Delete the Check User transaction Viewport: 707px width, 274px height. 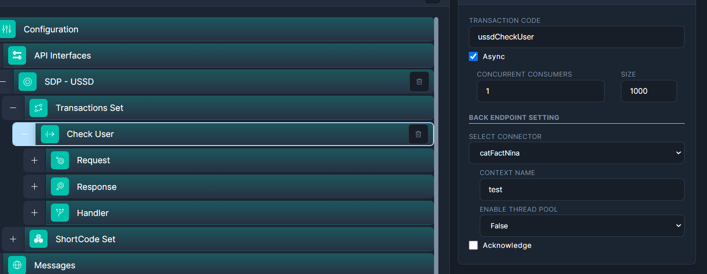(418, 134)
